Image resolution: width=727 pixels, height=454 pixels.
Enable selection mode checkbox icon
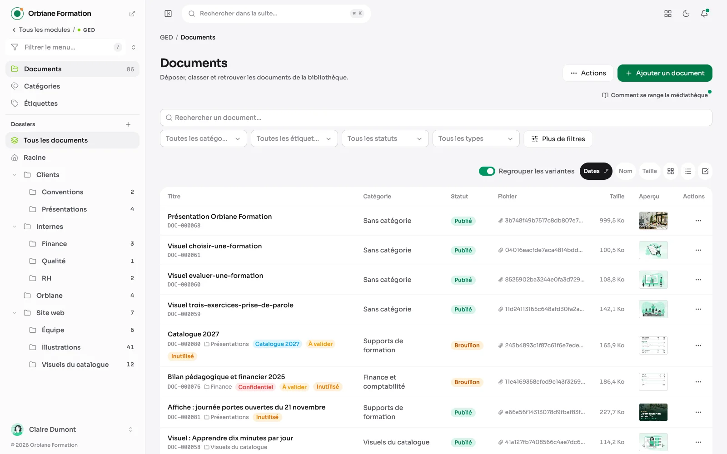pyautogui.click(x=705, y=171)
